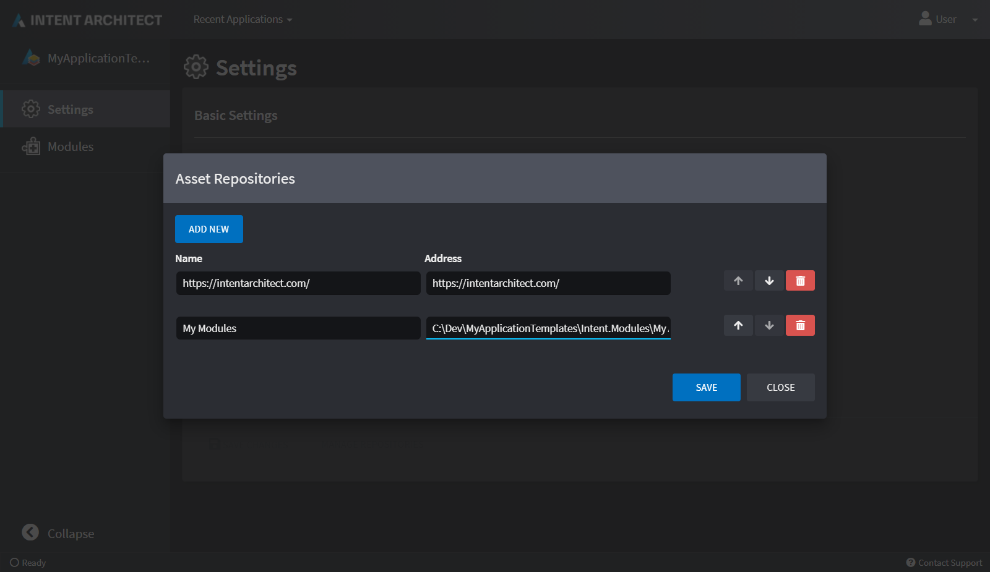The image size is (990, 572).
Task: Open the Recent Applications dropdown
Action: 242,19
